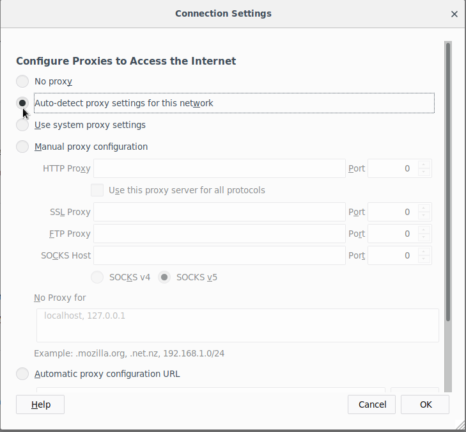The width and height of the screenshot is (466, 432).
Task: Decrease the SSL Proxy port value
Action: pos(424,216)
